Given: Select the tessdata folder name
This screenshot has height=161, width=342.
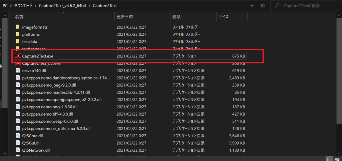Looking at the screenshot, I should 30,42.
